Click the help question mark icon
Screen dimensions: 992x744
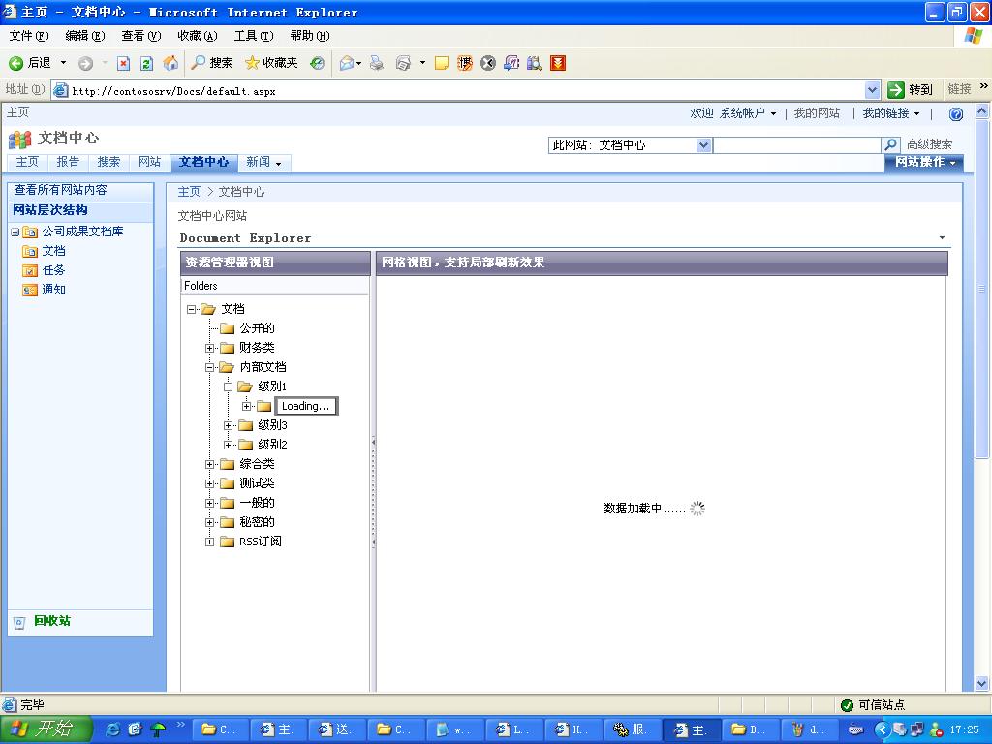pos(955,114)
